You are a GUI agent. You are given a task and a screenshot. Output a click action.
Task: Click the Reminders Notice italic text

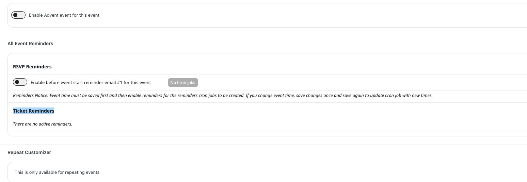(x=223, y=95)
